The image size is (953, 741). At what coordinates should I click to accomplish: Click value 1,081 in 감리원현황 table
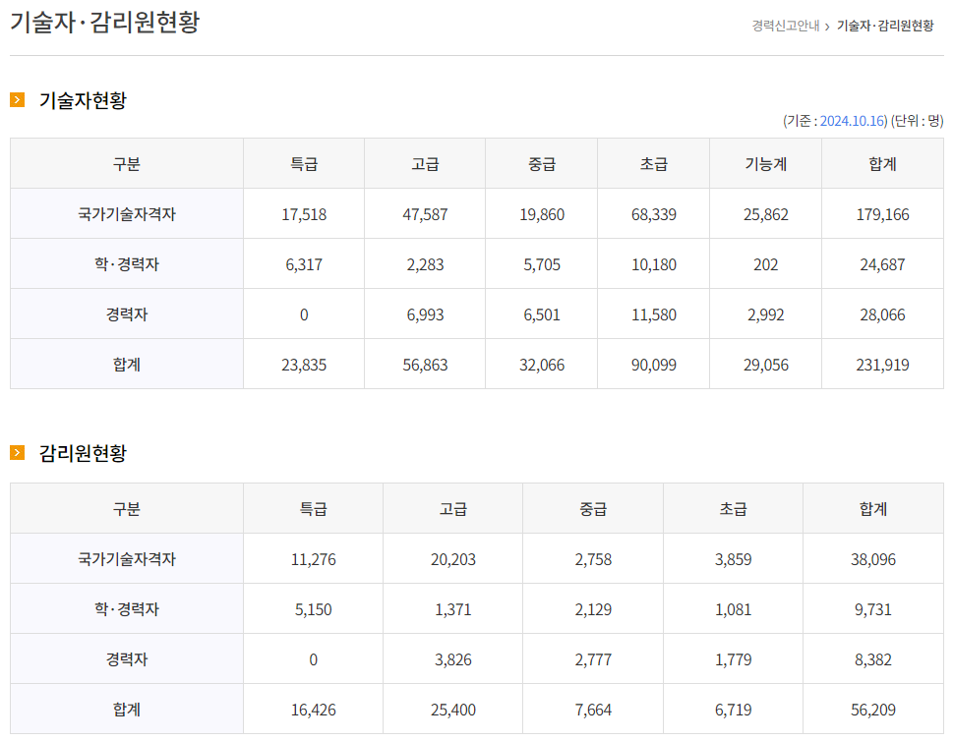pos(733,610)
